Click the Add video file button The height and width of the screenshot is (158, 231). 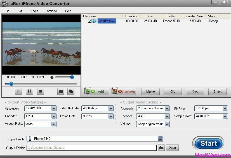(x=97, y=91)
